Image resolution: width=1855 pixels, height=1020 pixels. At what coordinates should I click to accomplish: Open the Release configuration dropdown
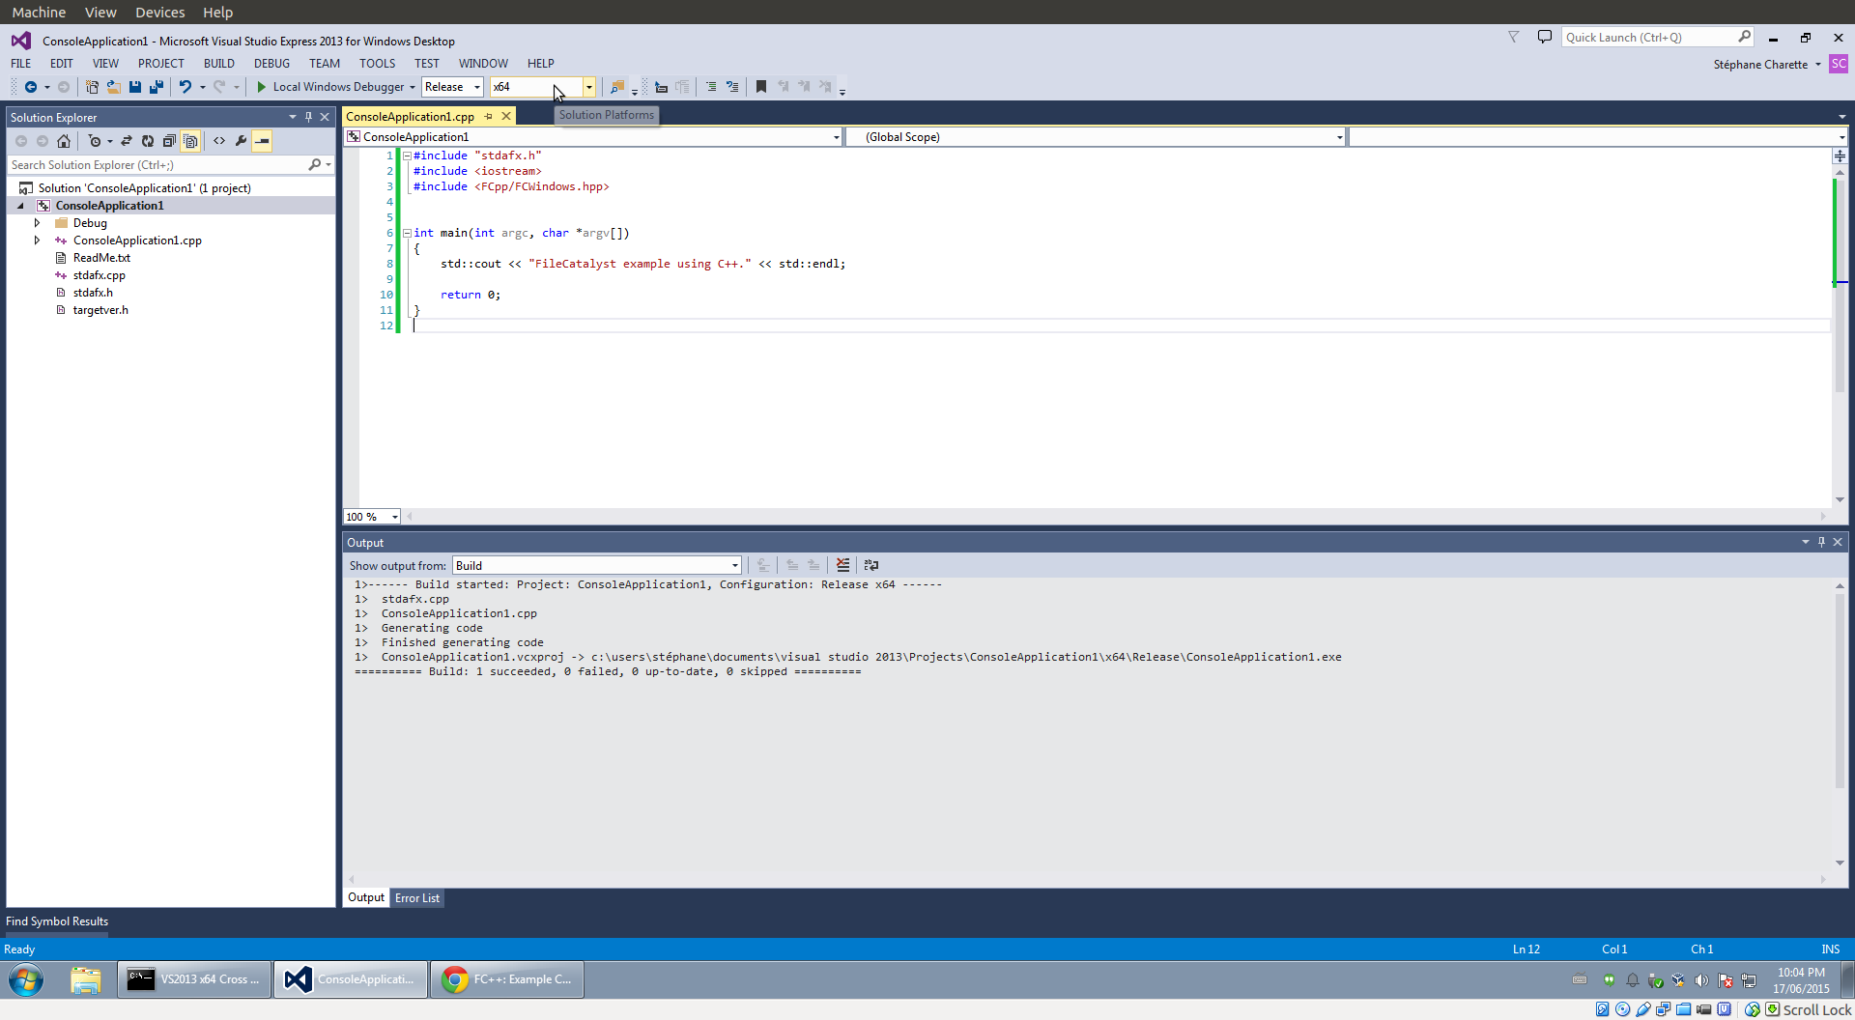(452, 87)
